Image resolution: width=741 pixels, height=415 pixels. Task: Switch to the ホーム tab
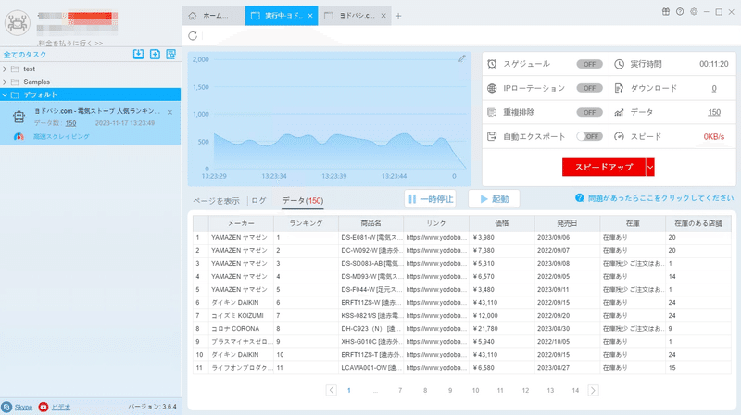[213, 16]
